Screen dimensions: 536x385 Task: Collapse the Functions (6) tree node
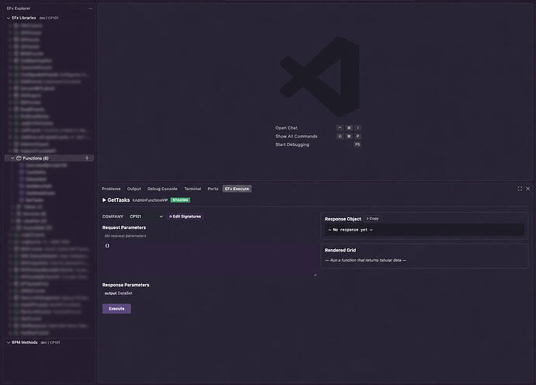12,158
